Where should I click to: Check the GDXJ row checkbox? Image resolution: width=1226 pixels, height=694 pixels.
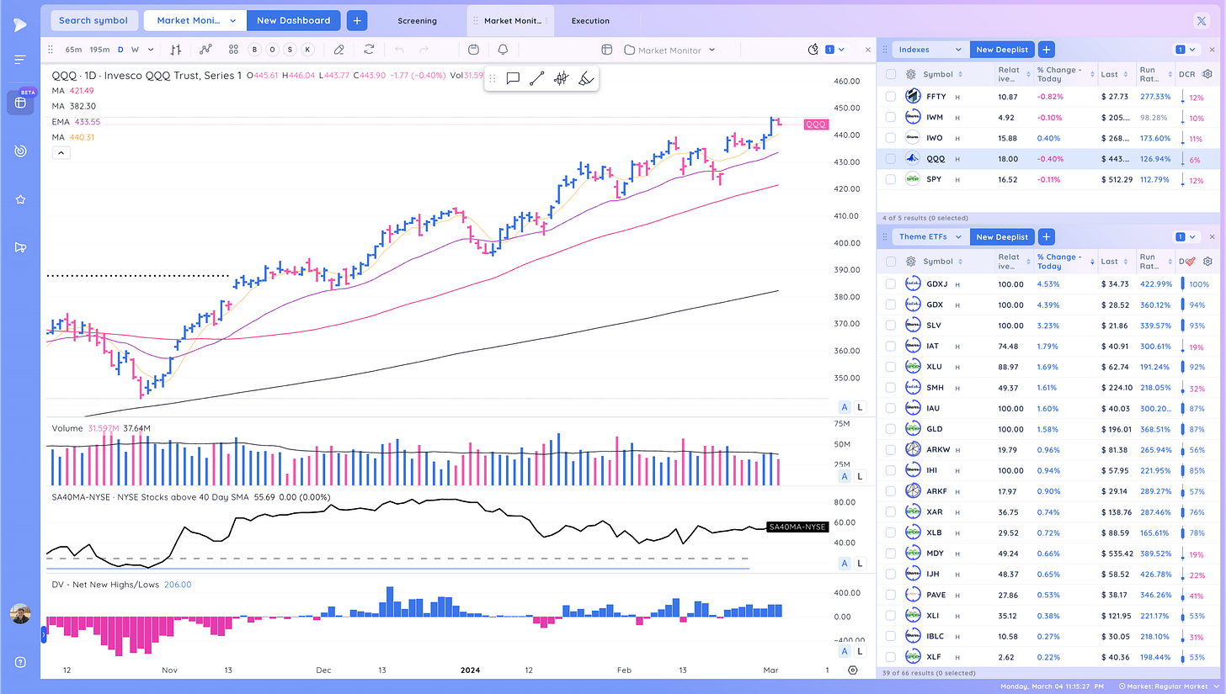coord(891,283)
